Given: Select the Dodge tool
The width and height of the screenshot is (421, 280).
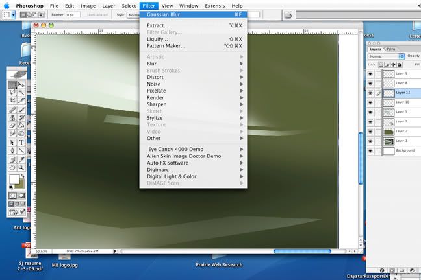Looking at the screenshot, I should coord(21,133).
